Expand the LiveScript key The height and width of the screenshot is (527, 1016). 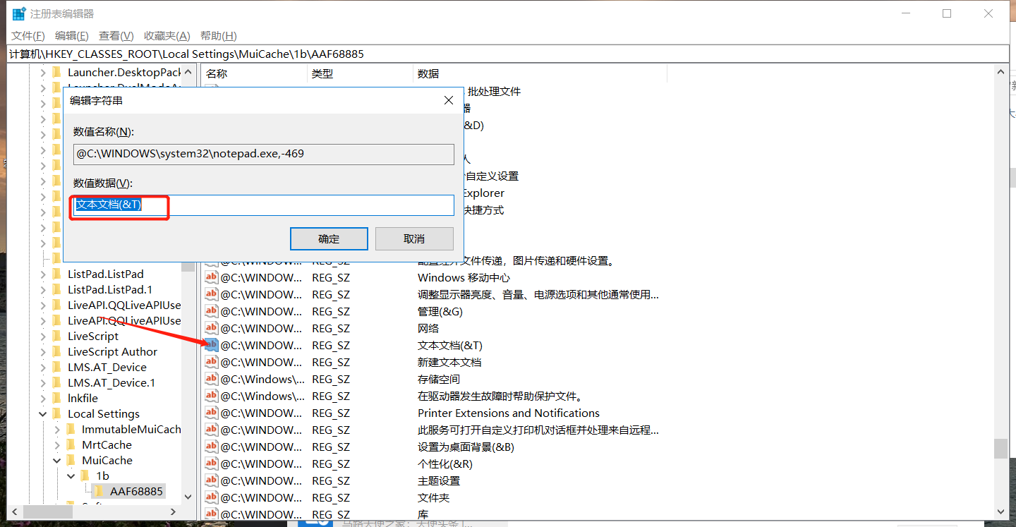click(44, 335)
